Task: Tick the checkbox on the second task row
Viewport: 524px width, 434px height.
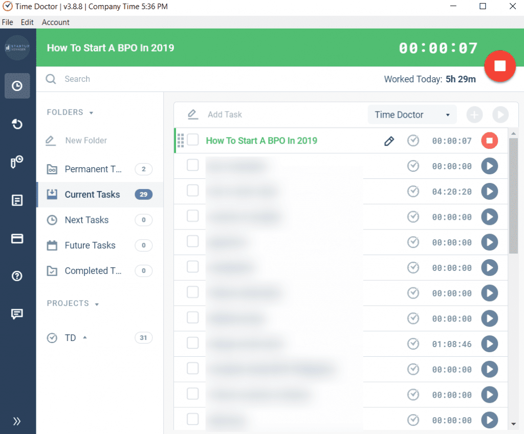Action: click(192, 166)
